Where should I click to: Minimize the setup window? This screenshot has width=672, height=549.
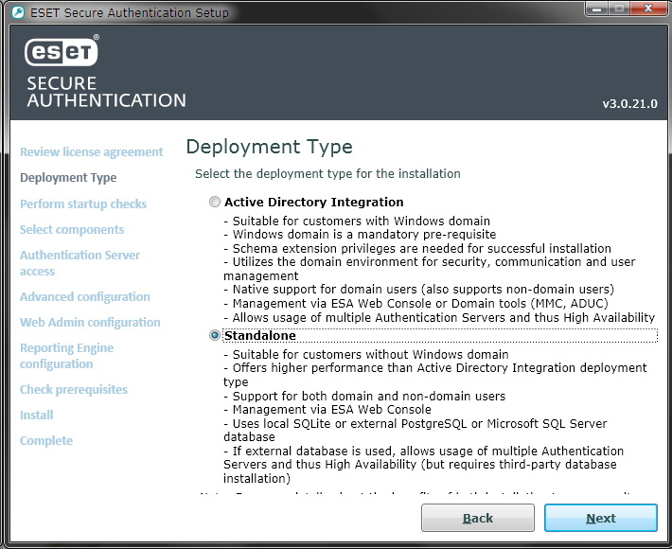pyautogui.click(x=596, y=9)
